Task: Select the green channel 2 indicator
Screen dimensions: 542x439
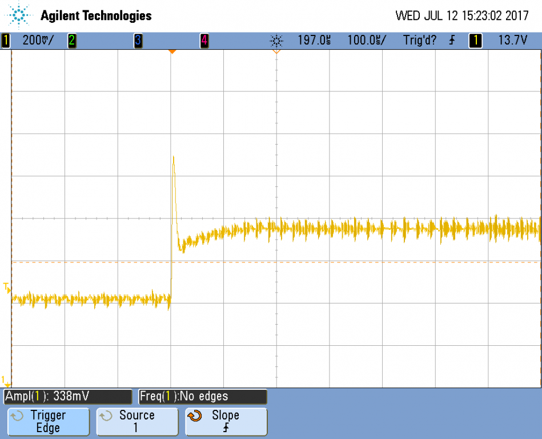Action: point(72,41)
